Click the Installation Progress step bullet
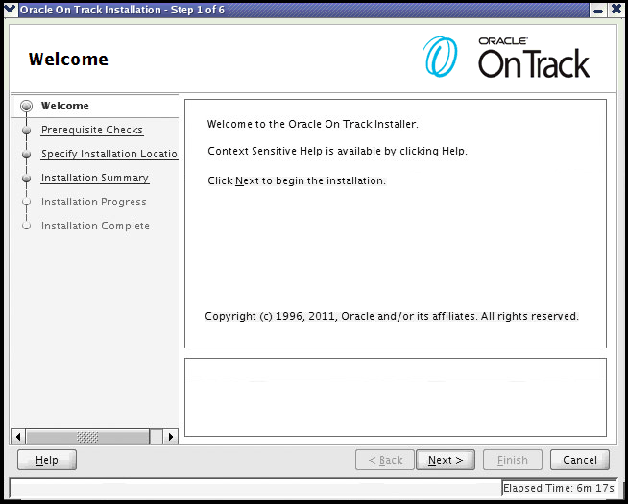This screenshot has width=628, height=504. point(27,202)
